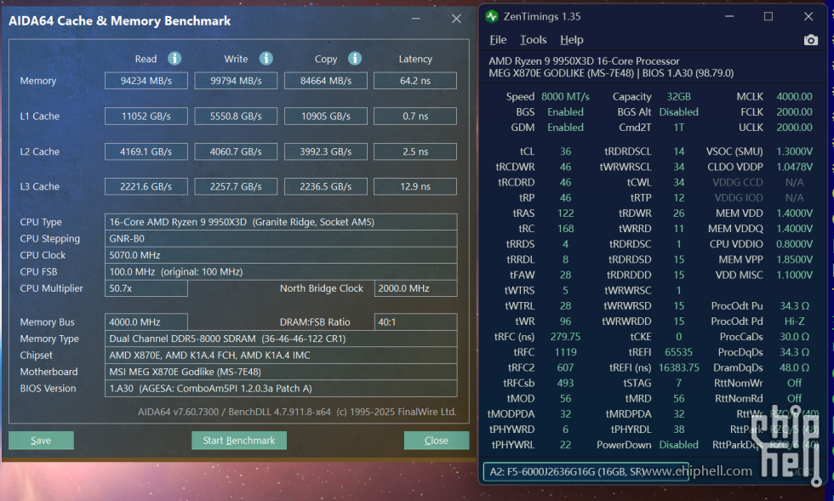Click the CPU Multiplier 50.7x field

146,288
